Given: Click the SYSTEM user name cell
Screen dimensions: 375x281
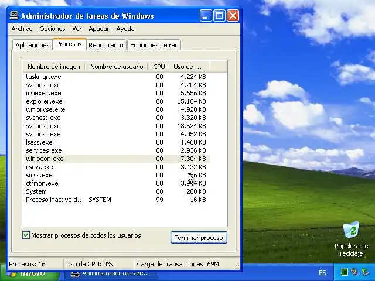Looking at the screenshot, I should [100, 200].
